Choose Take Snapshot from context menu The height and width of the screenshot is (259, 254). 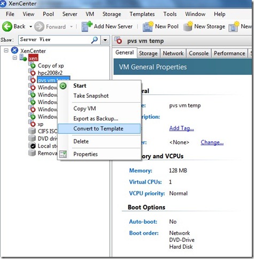(x=99, y=96)
